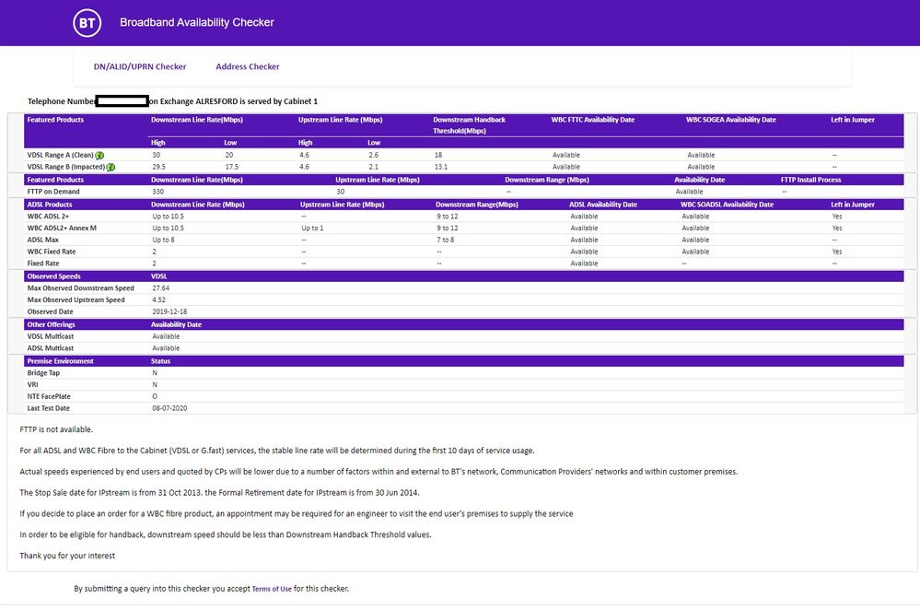Click the Max Observed Downstream Speed value 27.64
This screenshot has width=920, height=610.
161,288
